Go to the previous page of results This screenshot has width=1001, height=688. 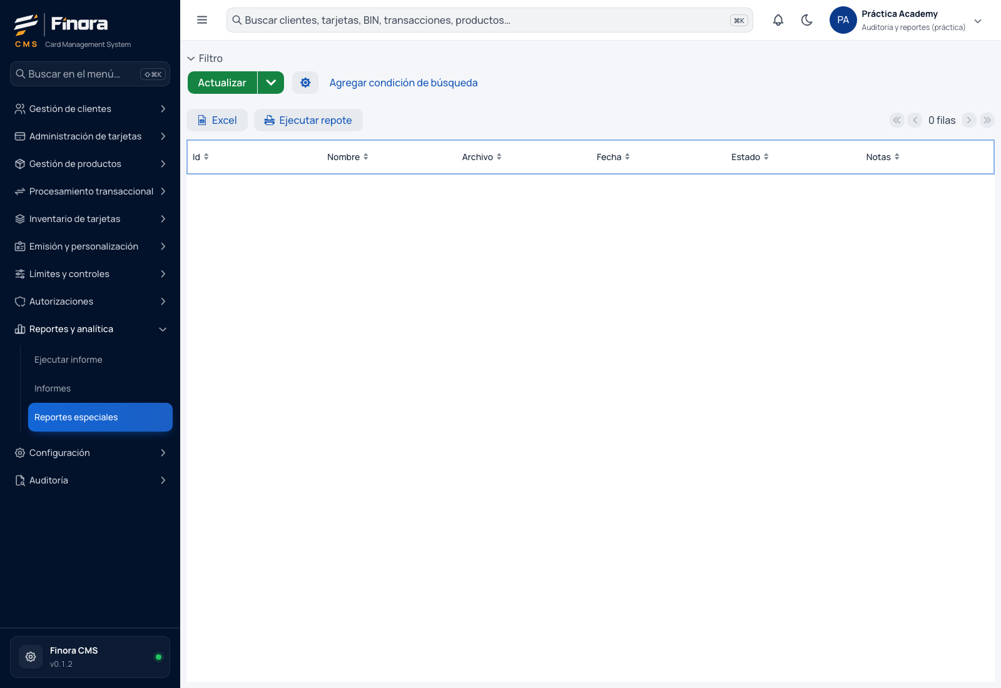tap(915, 120)
